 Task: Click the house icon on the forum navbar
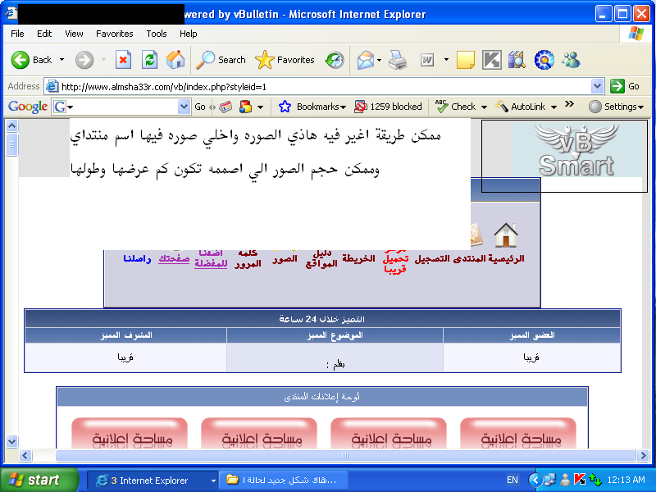coord(506,235)
